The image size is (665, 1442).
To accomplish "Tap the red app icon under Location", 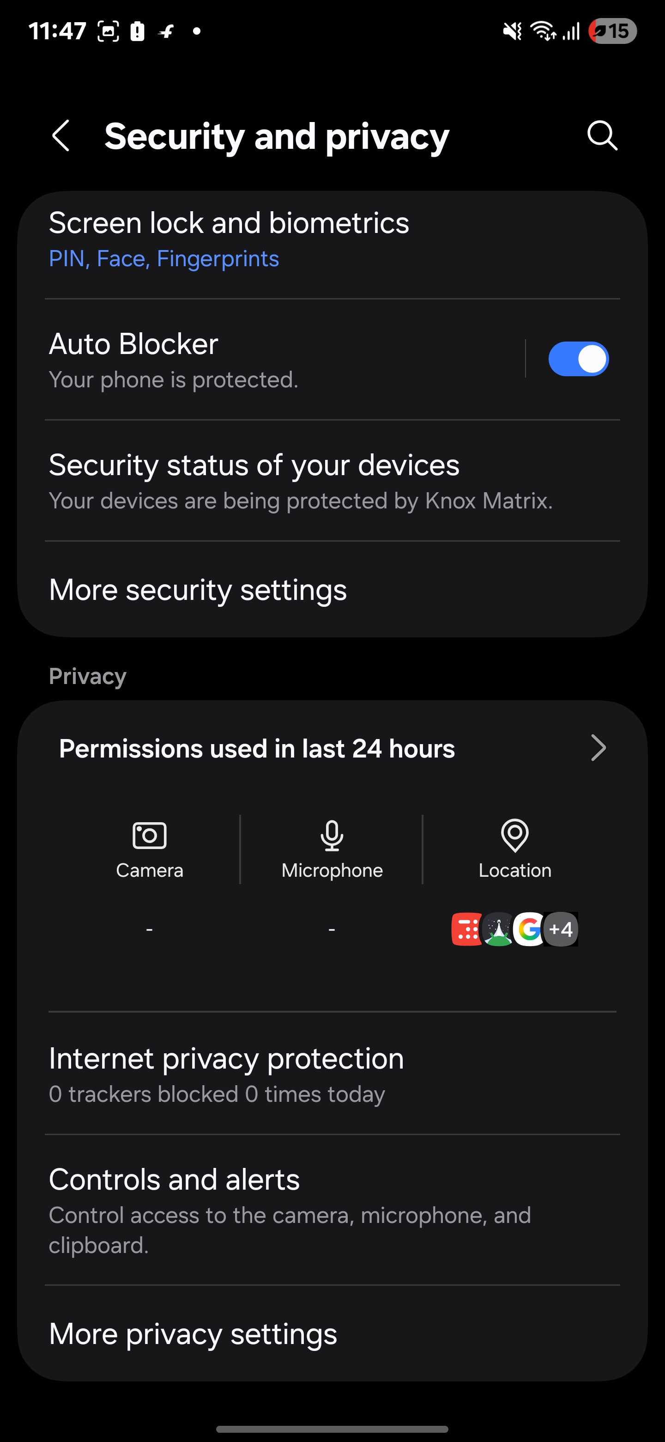I will (466, 929).
